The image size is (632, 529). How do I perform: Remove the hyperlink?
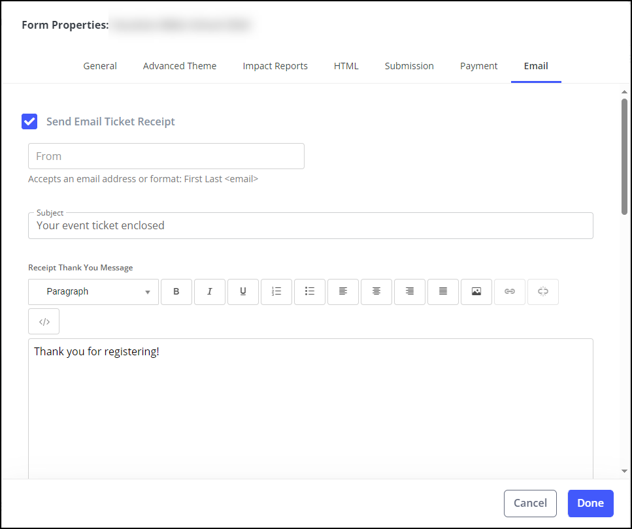pyautogui.click(x=543, y=292)
